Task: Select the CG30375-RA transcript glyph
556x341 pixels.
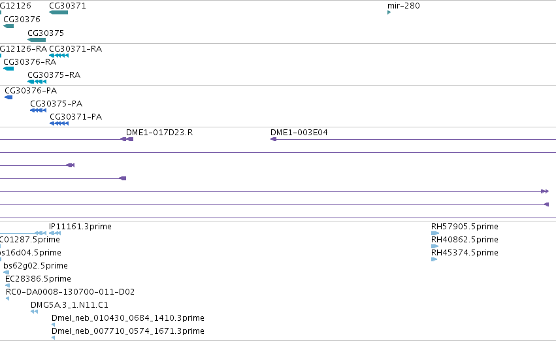Action: click(37, 82)
